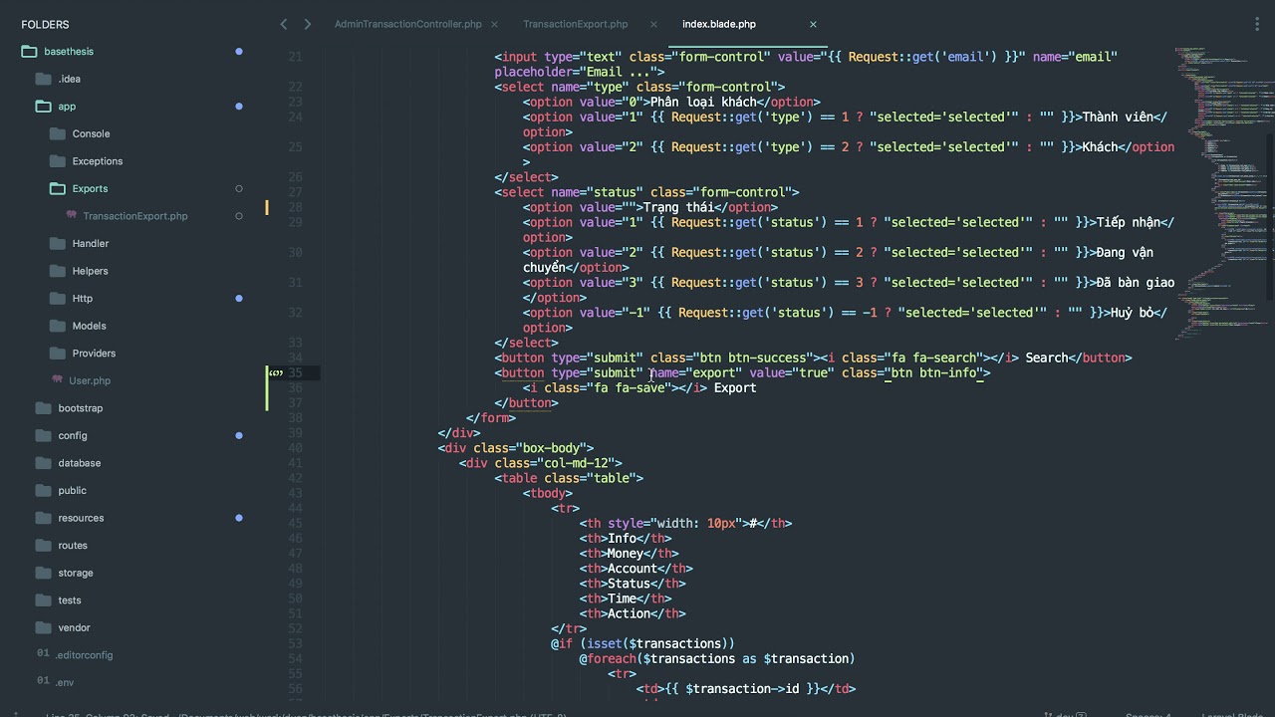The width and height of the screenshot is (1275, 717).
Task: Click the 'fa fa-save' icon class text
Action: tap(630, 387)
